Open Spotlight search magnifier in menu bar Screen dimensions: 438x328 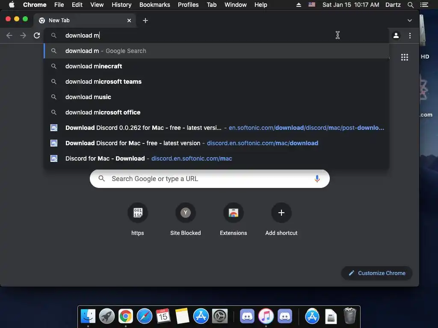410,5
